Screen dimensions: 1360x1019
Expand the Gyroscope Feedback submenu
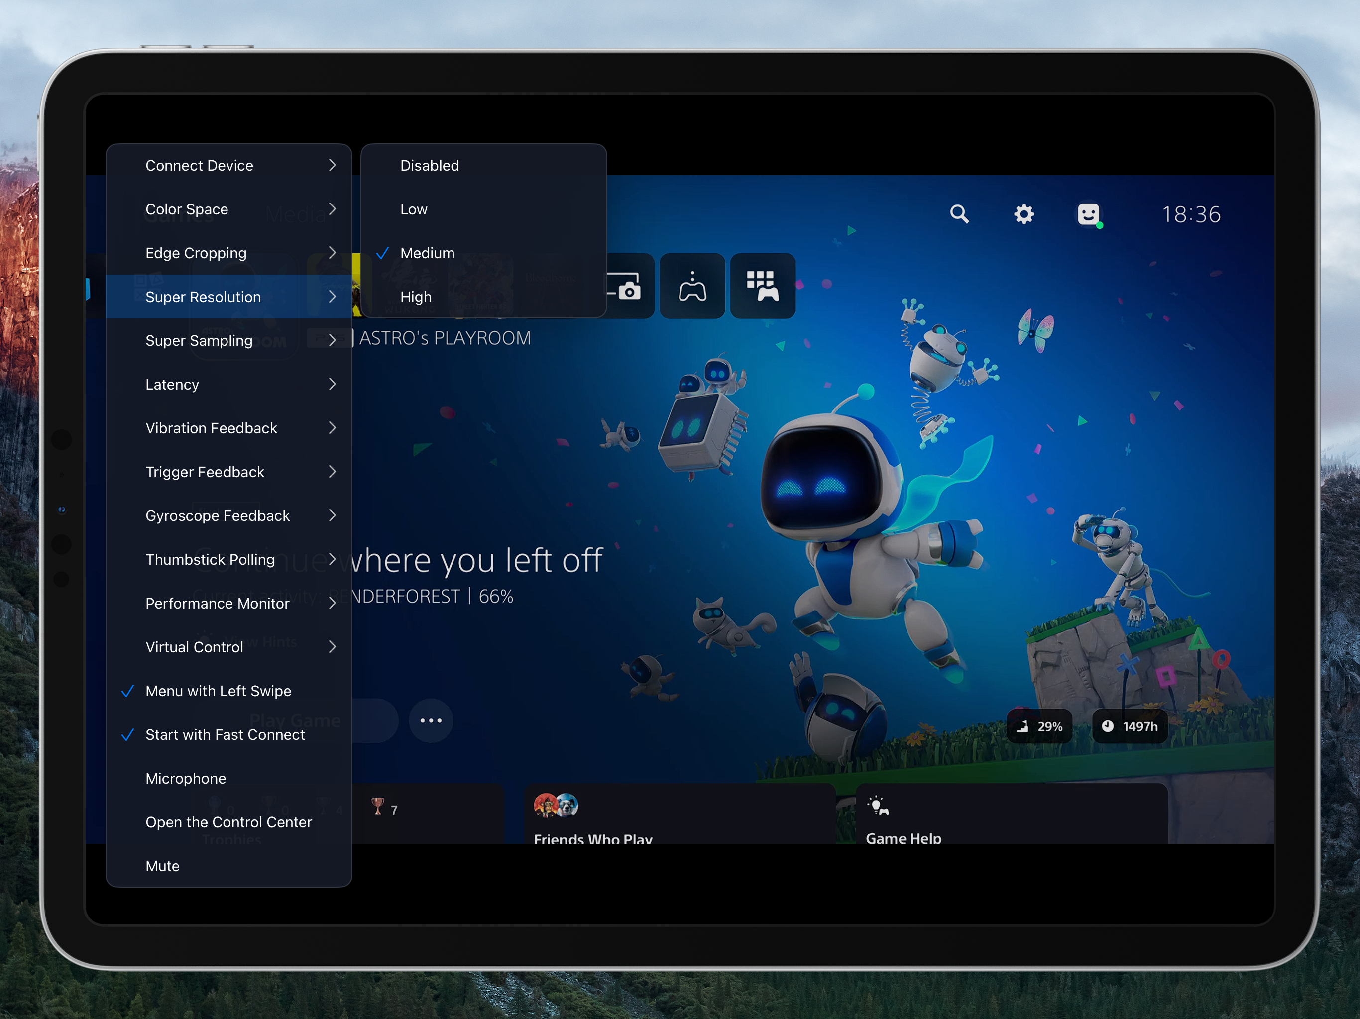[x=228, y=515]
